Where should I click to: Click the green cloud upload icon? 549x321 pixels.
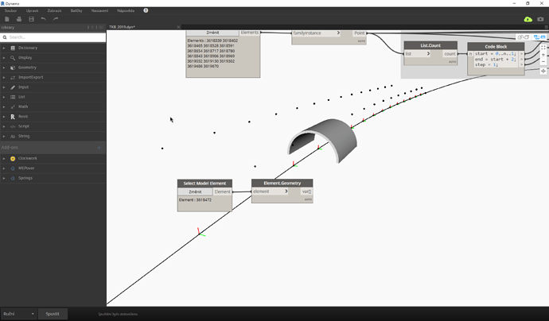[528, 19]
